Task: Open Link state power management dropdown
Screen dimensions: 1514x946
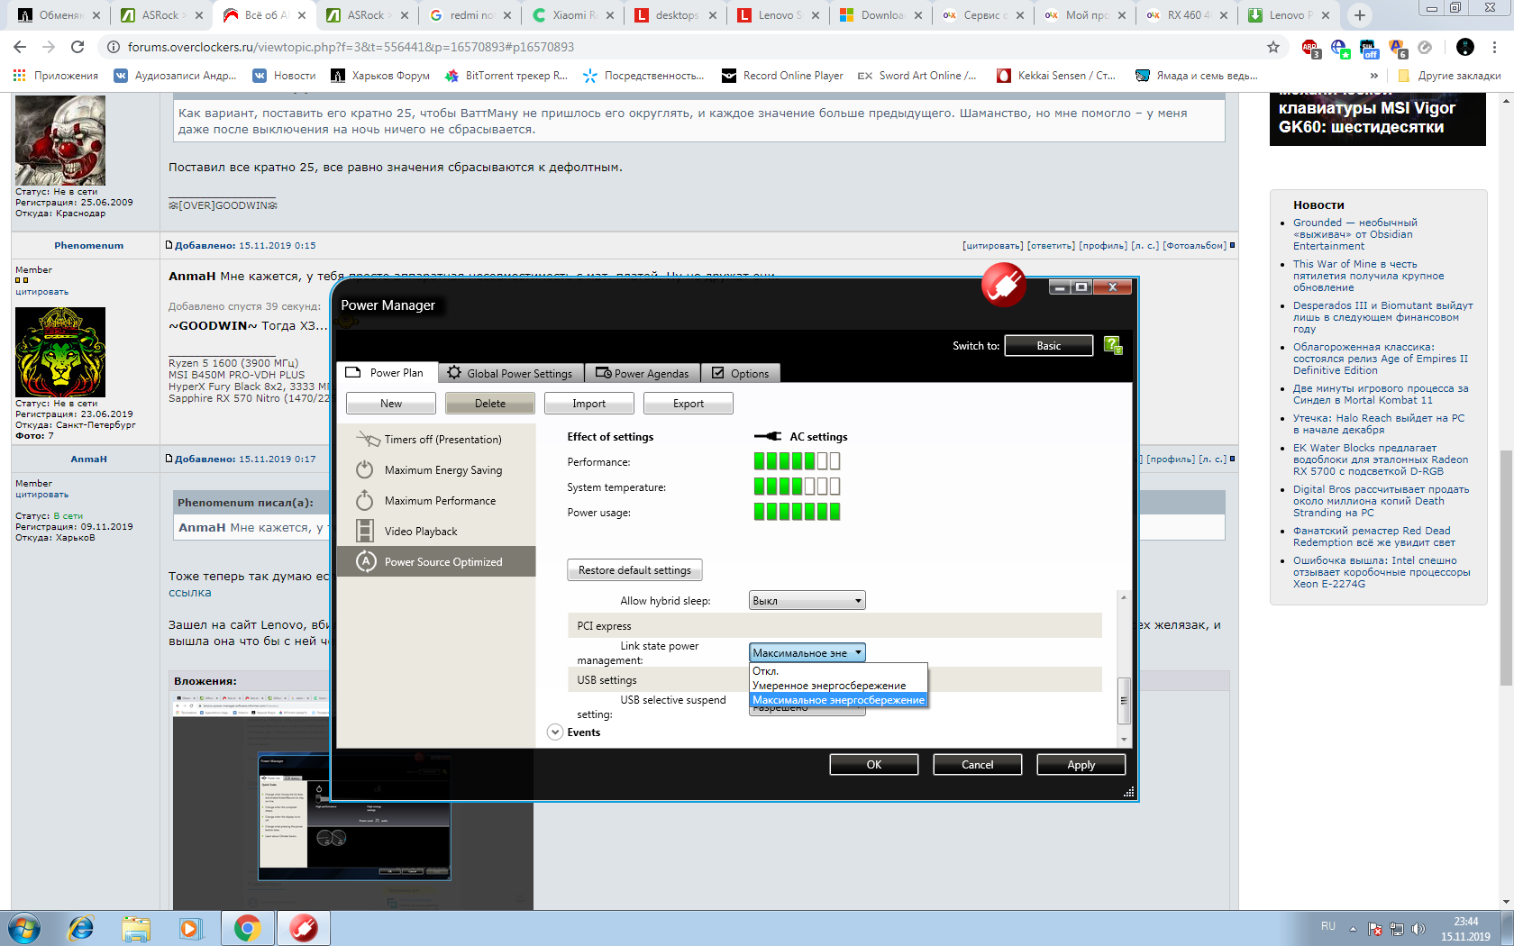Action: tap(807, 653)
